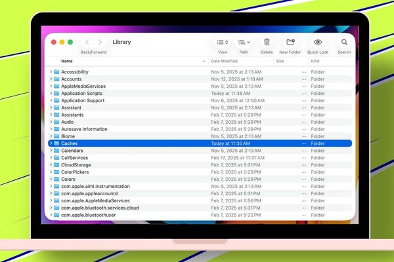Select the CloudStorage row name

pos(76,164)
